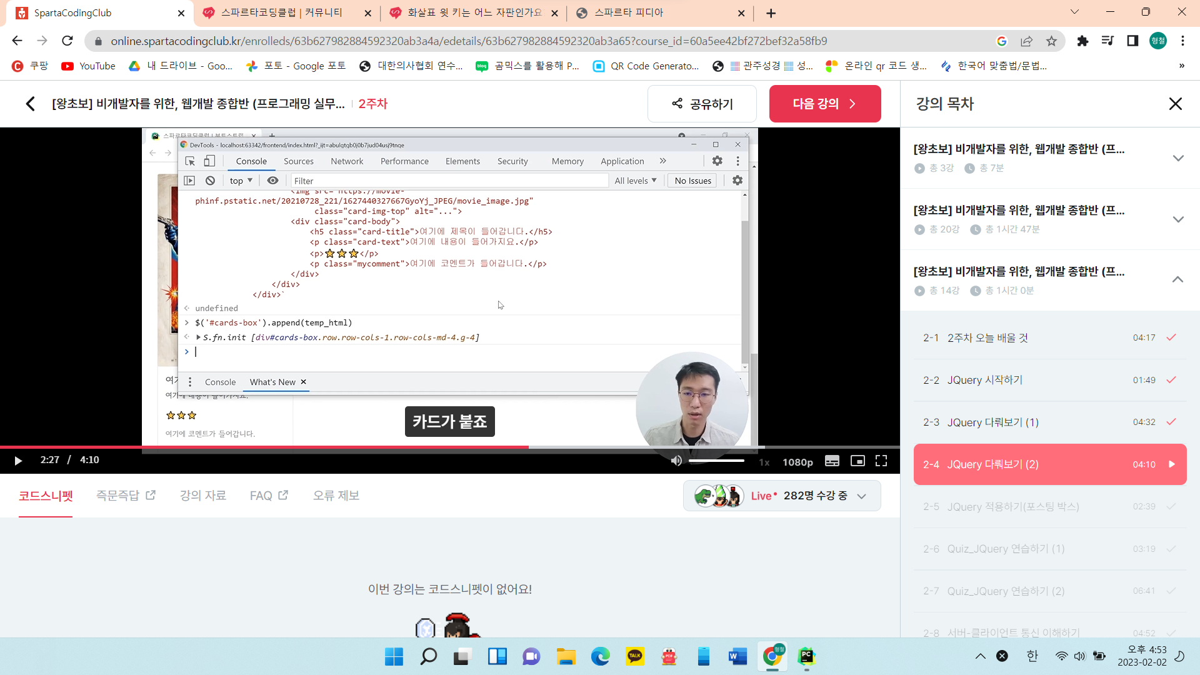Viewport: 1200px width, 675px height.
Task: Reload the current page
Action: [x=67, y=41]
